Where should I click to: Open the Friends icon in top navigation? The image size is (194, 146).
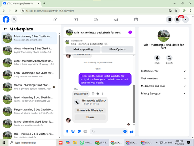pyautogui.click(x=96, y=19)
